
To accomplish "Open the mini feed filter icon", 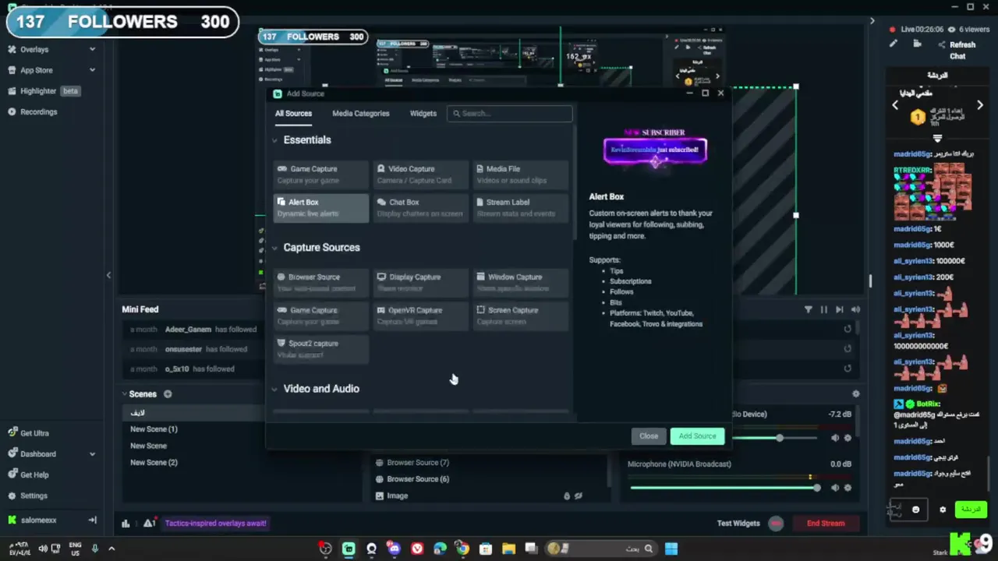I will click(x=808, y=309).
